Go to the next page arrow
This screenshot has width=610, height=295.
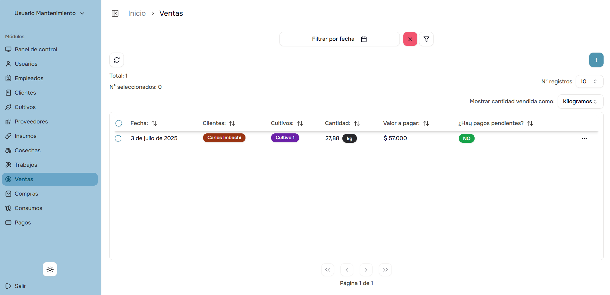366,270
